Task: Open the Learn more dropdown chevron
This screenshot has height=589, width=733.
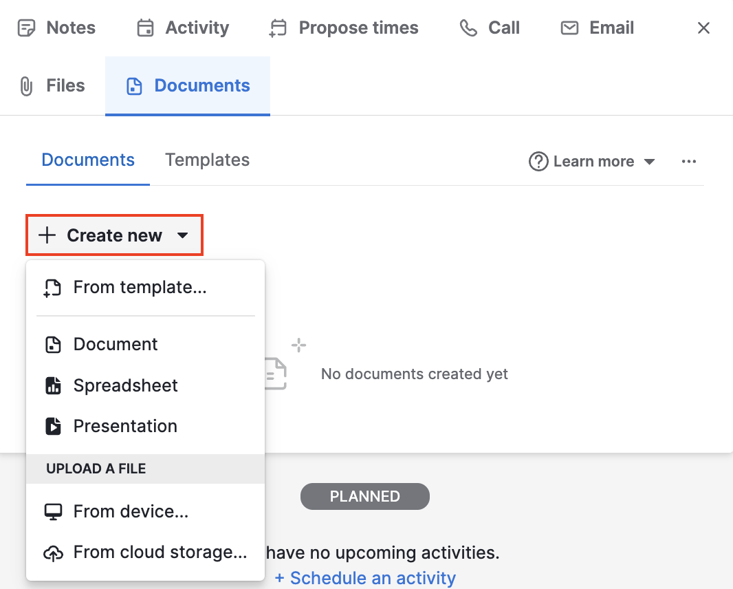Action: pyautogui.click(x=649, y=162)
